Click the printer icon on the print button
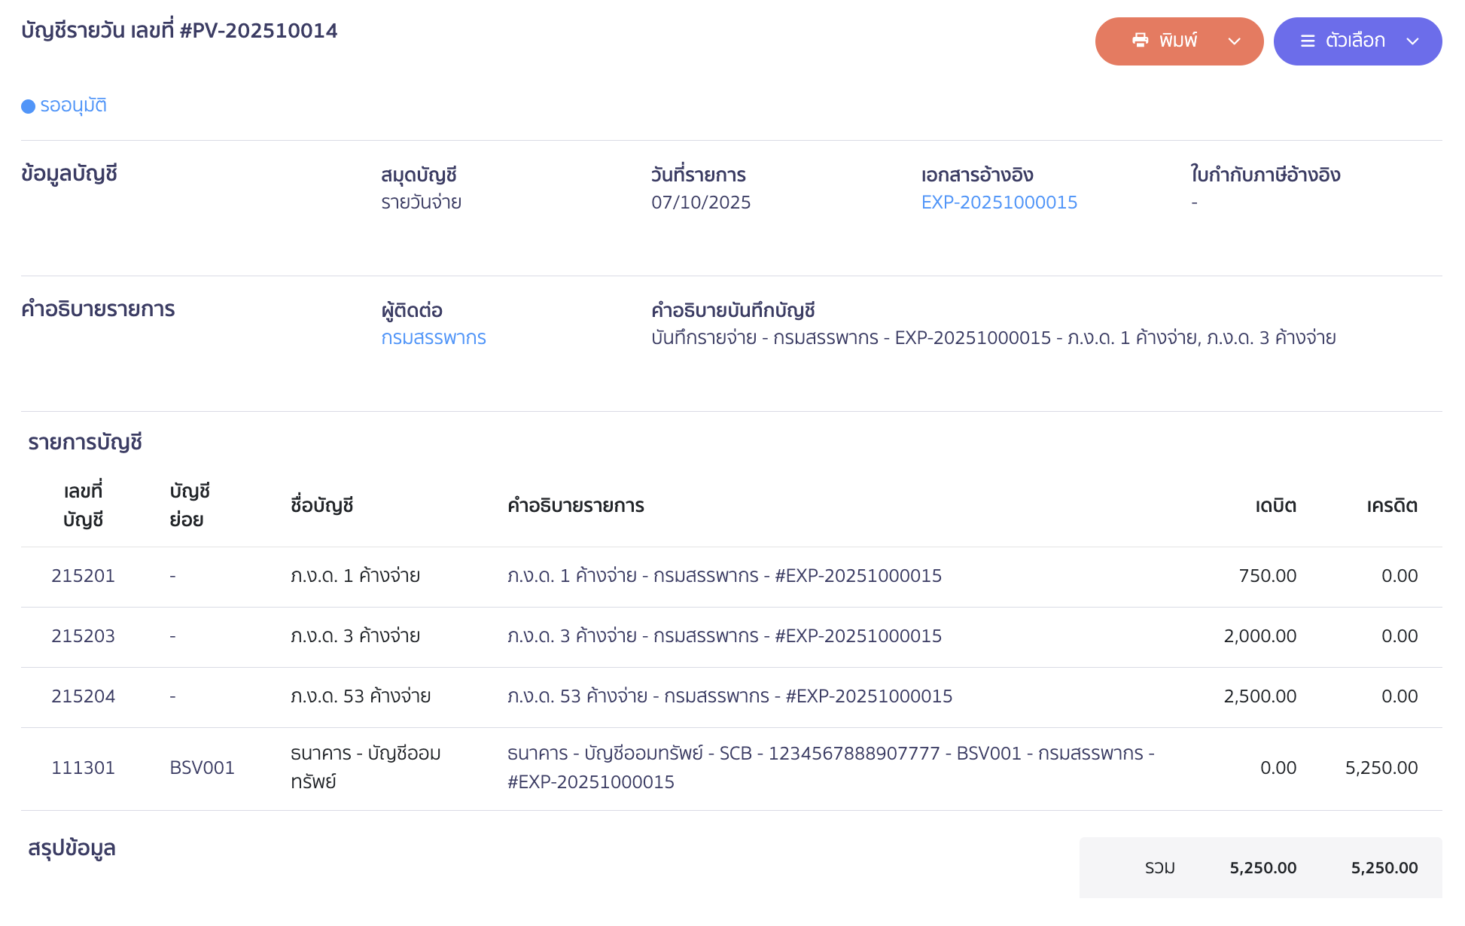Viewport: 1465px width, 926px height. click(1141, 41)
